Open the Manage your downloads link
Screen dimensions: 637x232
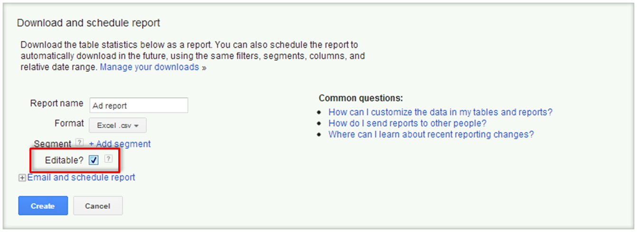(149, 67)
